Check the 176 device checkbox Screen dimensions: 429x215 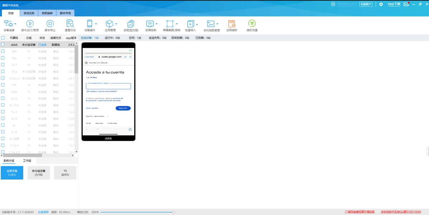click(3, 85)
